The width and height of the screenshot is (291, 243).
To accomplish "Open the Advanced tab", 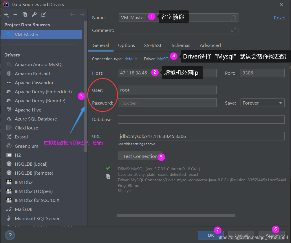I will point(210,45).
